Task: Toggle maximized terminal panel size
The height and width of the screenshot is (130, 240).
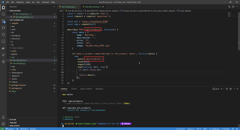Action: tap(234, 89)
